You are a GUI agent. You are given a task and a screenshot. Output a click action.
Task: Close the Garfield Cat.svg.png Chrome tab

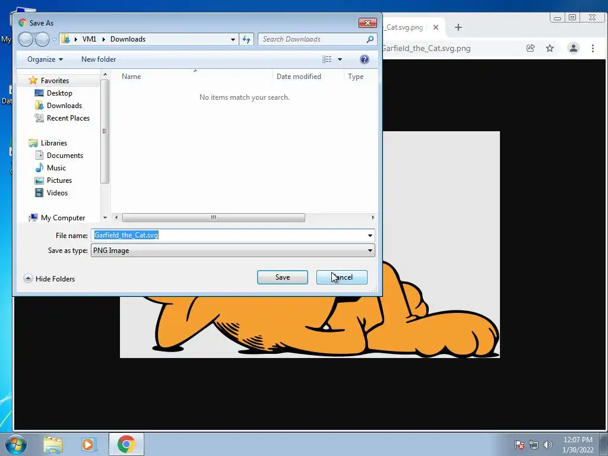[x=436, y=27]
